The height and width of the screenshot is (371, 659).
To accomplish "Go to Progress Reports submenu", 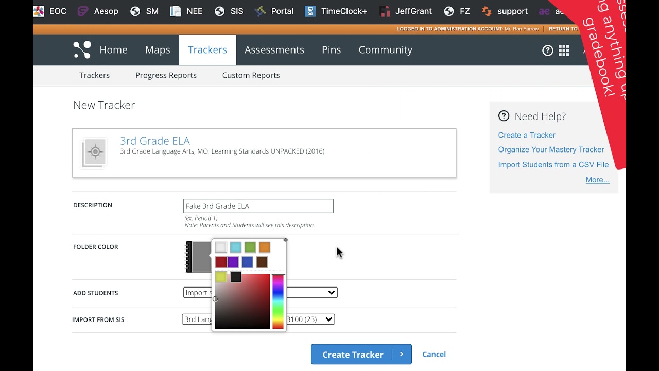I will [166, 75].
